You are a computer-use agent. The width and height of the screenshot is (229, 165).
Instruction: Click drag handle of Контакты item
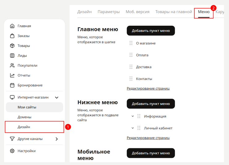tap(131, 79)
